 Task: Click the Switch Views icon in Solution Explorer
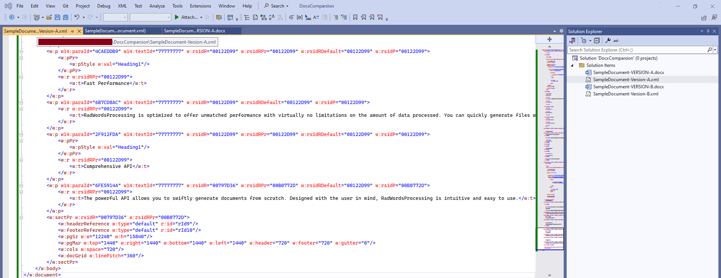(x=572, y=41)
